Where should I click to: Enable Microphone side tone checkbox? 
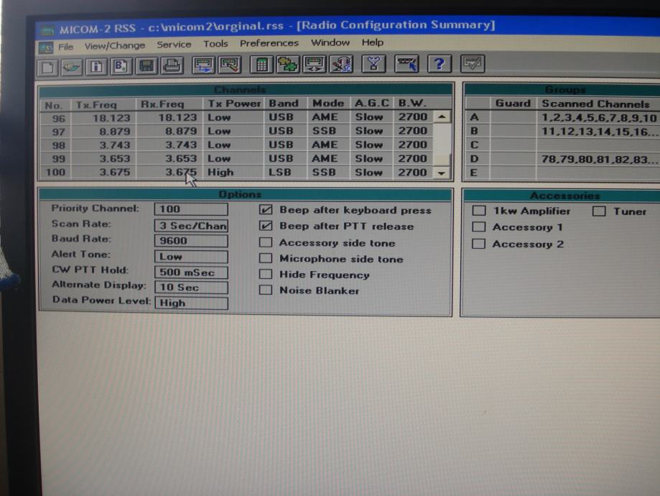265,258
